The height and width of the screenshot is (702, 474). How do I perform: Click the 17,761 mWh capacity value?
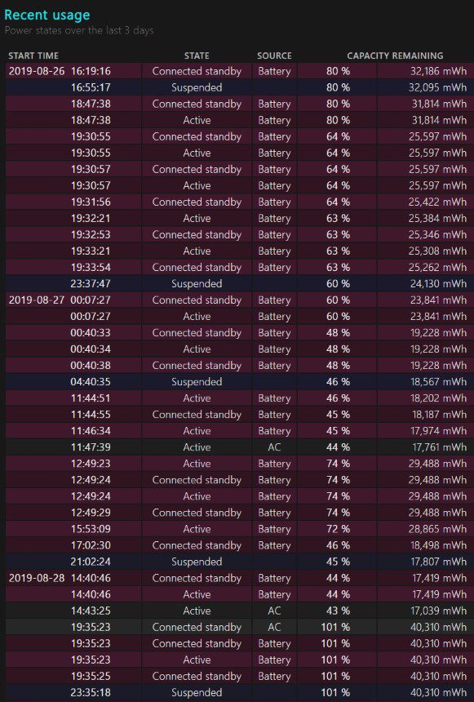coord(439,447)
